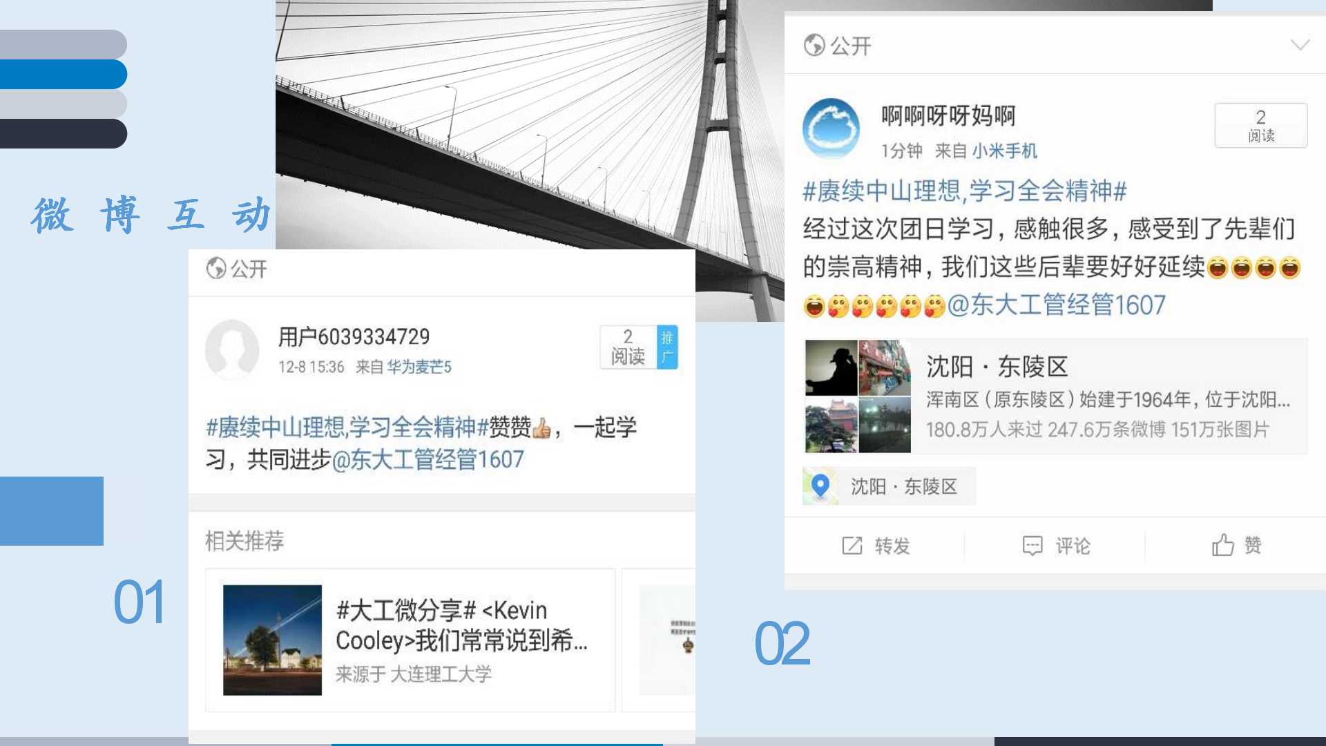Image resolution: width=1326 pixels, height=746 pixels.
Task: Open hashtag #赓续中山理想,学习全会精神# in right post
Action: (x=964, y=191)
